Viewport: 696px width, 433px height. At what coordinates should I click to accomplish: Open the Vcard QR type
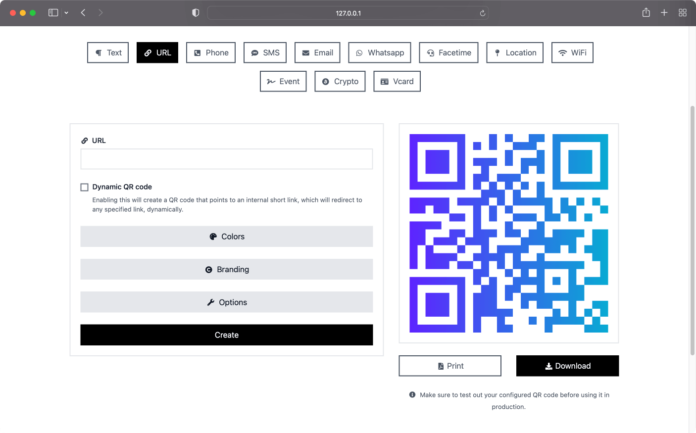pyautogui.click(x=397, y=81)
